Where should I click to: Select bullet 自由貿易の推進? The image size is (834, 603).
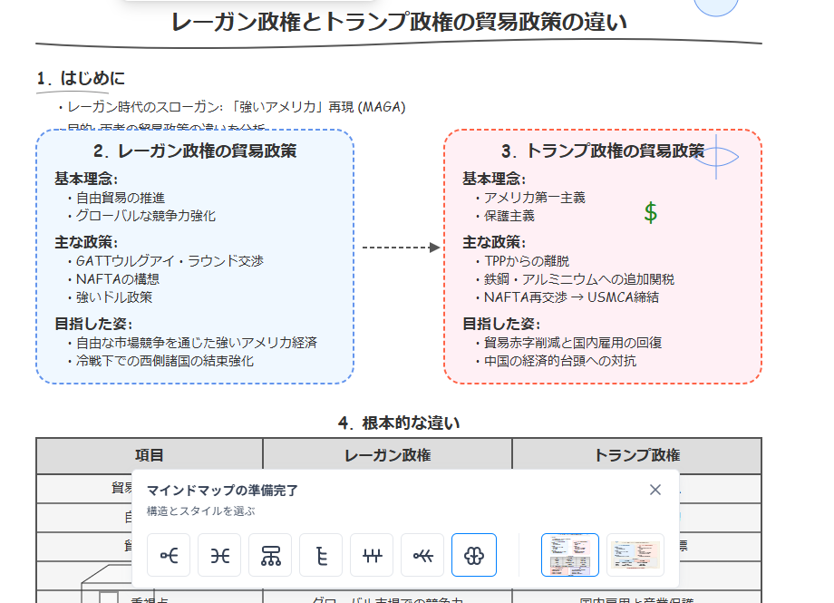pyautogui.click(x=116, y=198)
